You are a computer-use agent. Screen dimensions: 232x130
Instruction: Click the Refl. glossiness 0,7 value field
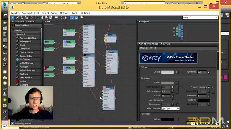coord(166,91)
